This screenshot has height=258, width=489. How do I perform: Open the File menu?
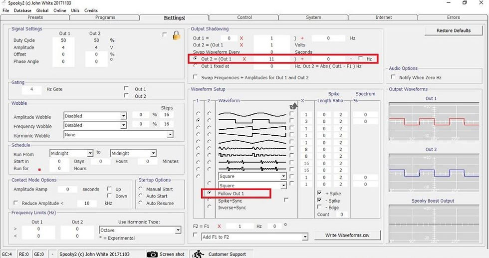(x=5, y=10)
